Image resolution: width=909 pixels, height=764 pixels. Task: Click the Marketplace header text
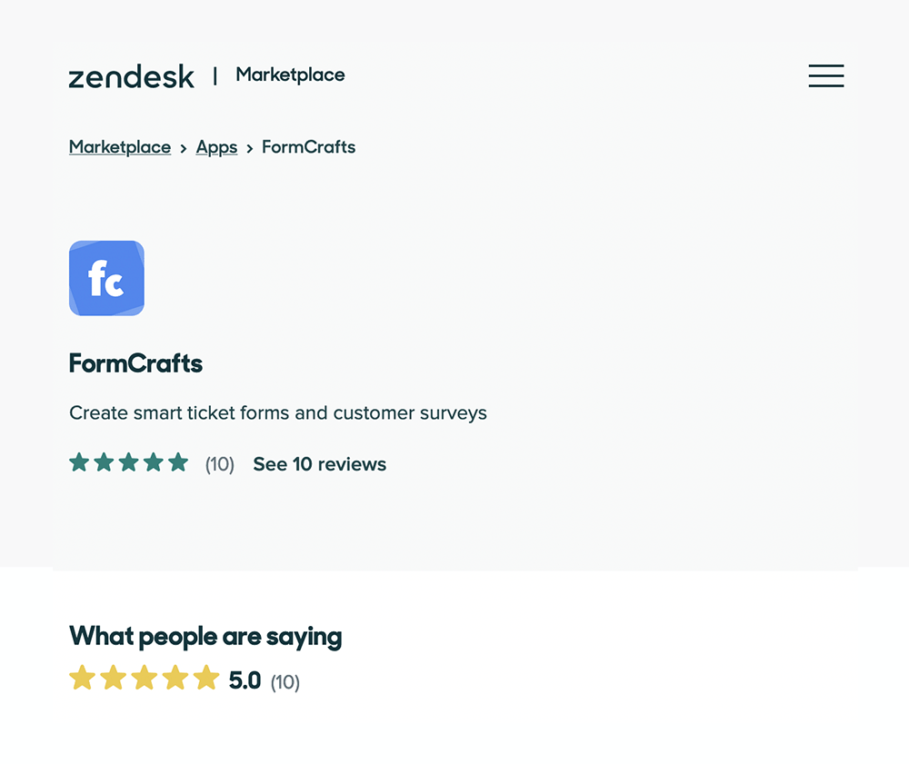(x=291, y=75)
